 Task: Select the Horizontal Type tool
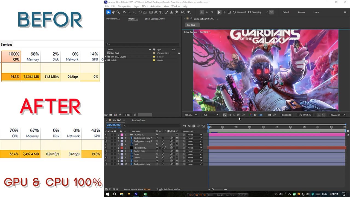(x=161, y=12)
